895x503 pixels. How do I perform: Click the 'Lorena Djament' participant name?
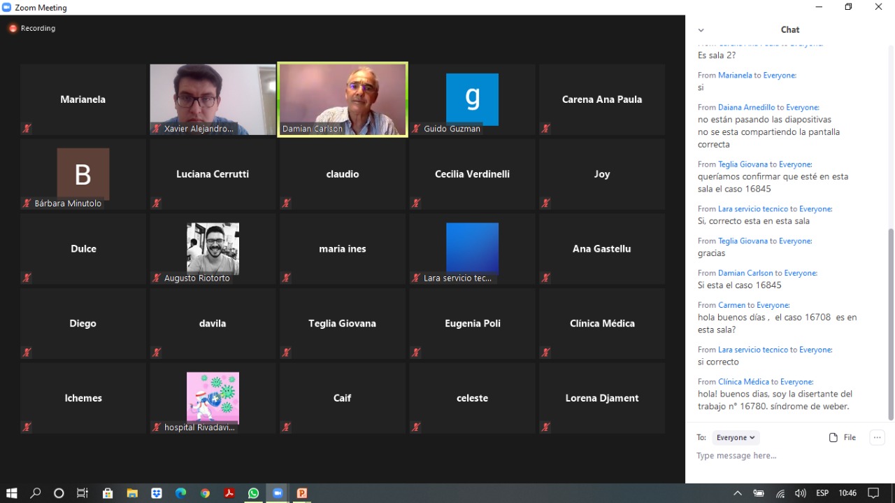click(x=602, y=398)
